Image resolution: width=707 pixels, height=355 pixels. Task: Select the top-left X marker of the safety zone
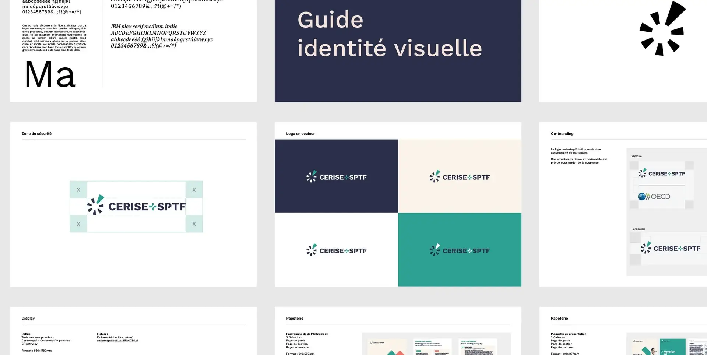(78, 190)
